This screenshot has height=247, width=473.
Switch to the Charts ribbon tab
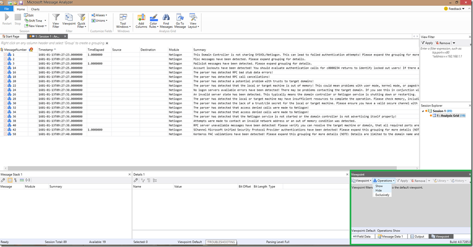point(36,9)
